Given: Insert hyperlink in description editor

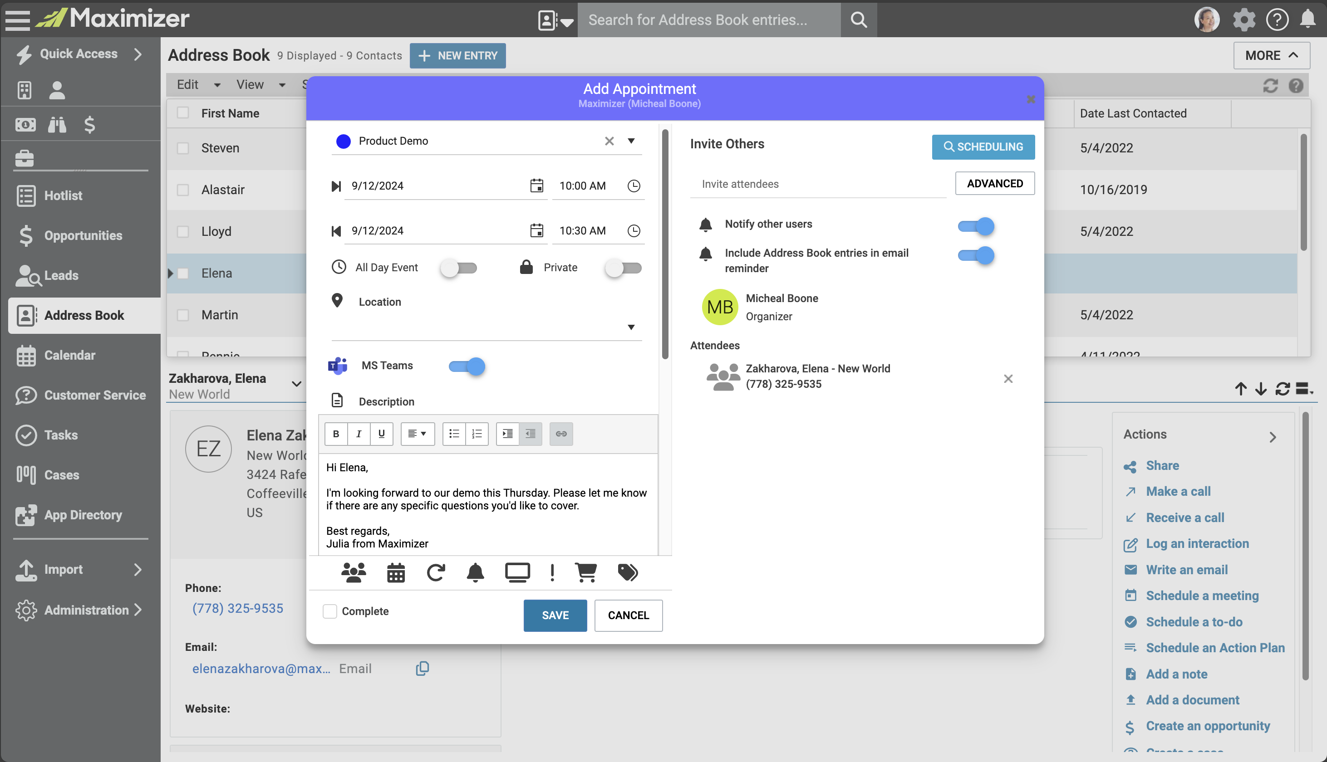Looking at the screenshot, I should tap(561, 433).
